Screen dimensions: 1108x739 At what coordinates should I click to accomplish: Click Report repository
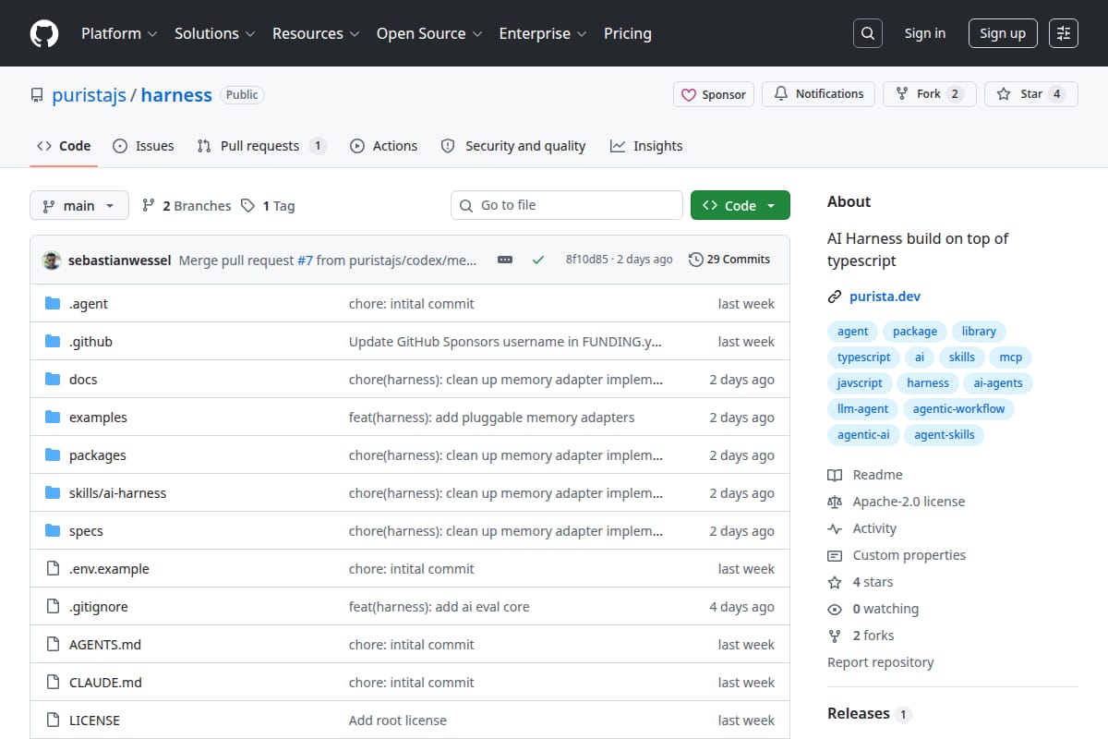[880, 662]
